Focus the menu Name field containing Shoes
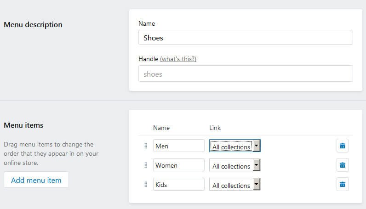Viewport: 366px width, 209px height. coord(246,38)
